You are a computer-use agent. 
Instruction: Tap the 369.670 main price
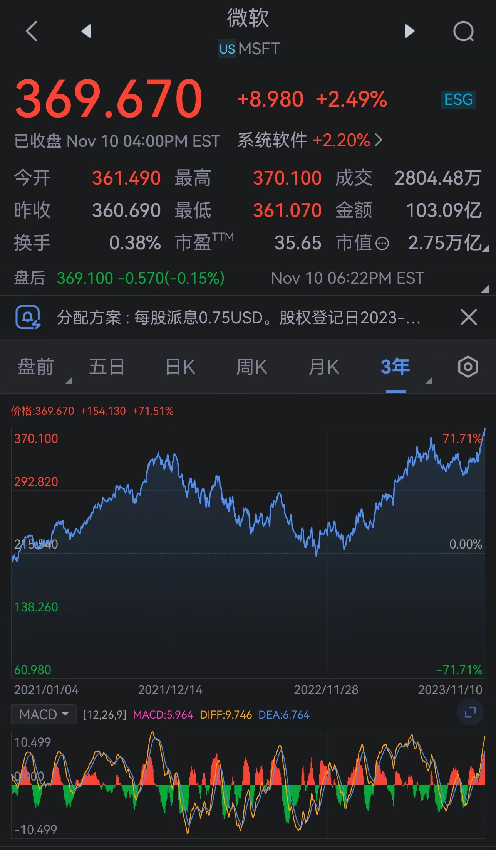pos(109,98)
